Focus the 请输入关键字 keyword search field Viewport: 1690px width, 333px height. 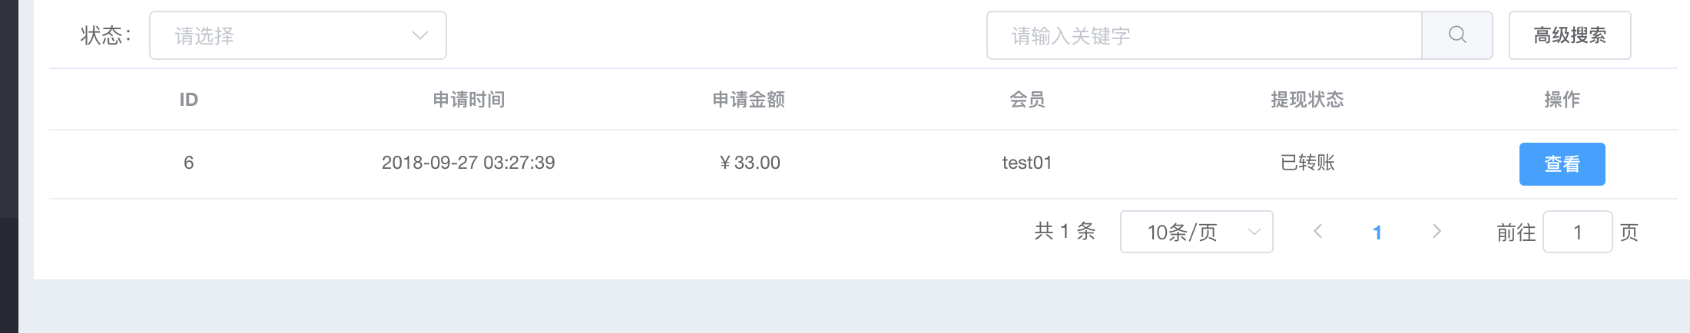tap(1205, 35)
